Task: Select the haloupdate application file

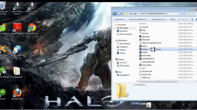Action: [147, 65]
